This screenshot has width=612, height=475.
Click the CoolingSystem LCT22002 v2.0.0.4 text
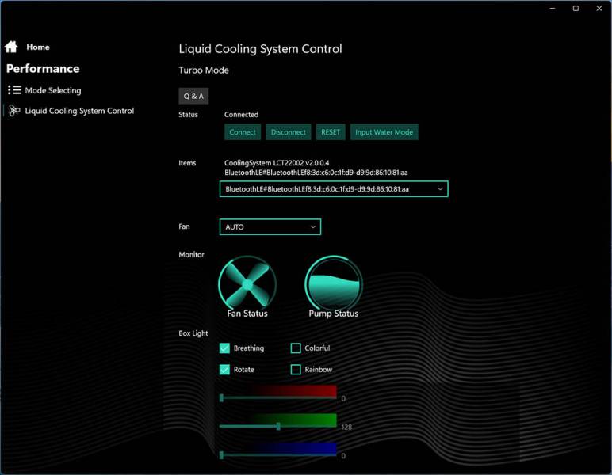point(277,163)
